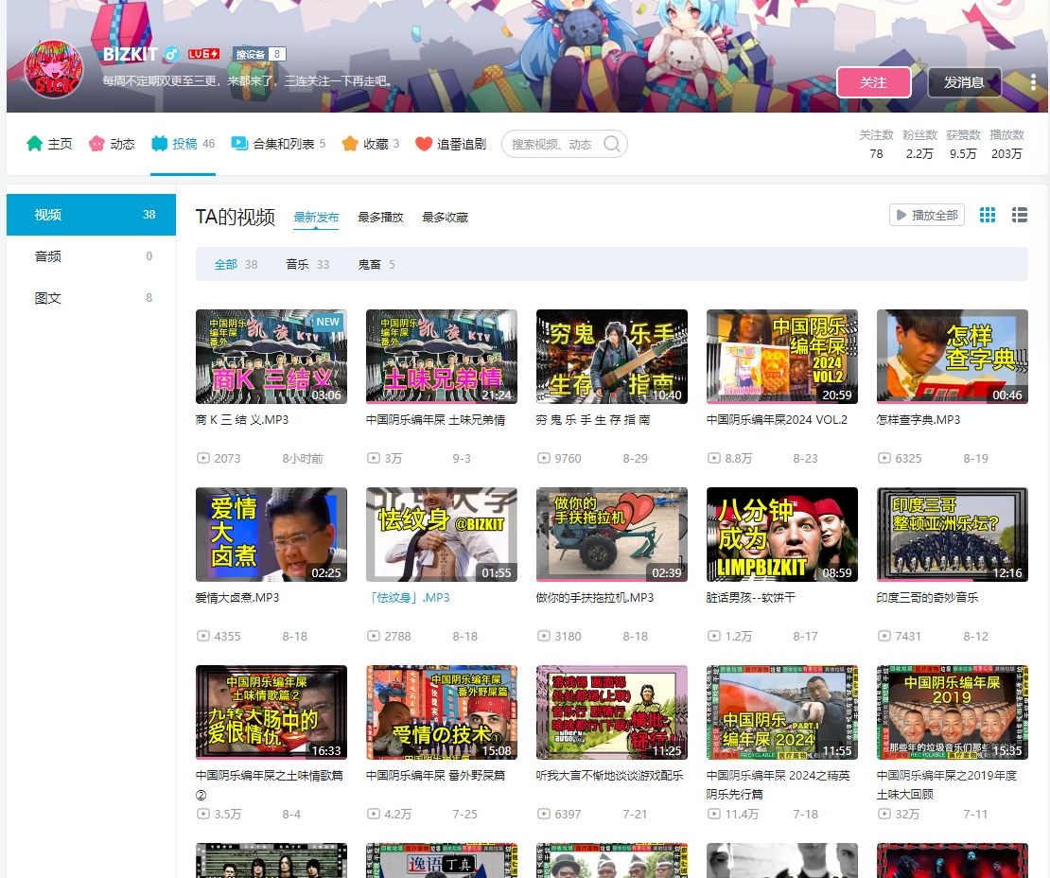Click the 发消息 send message button
Viewport: 1050px width, 878px height.
964,83
